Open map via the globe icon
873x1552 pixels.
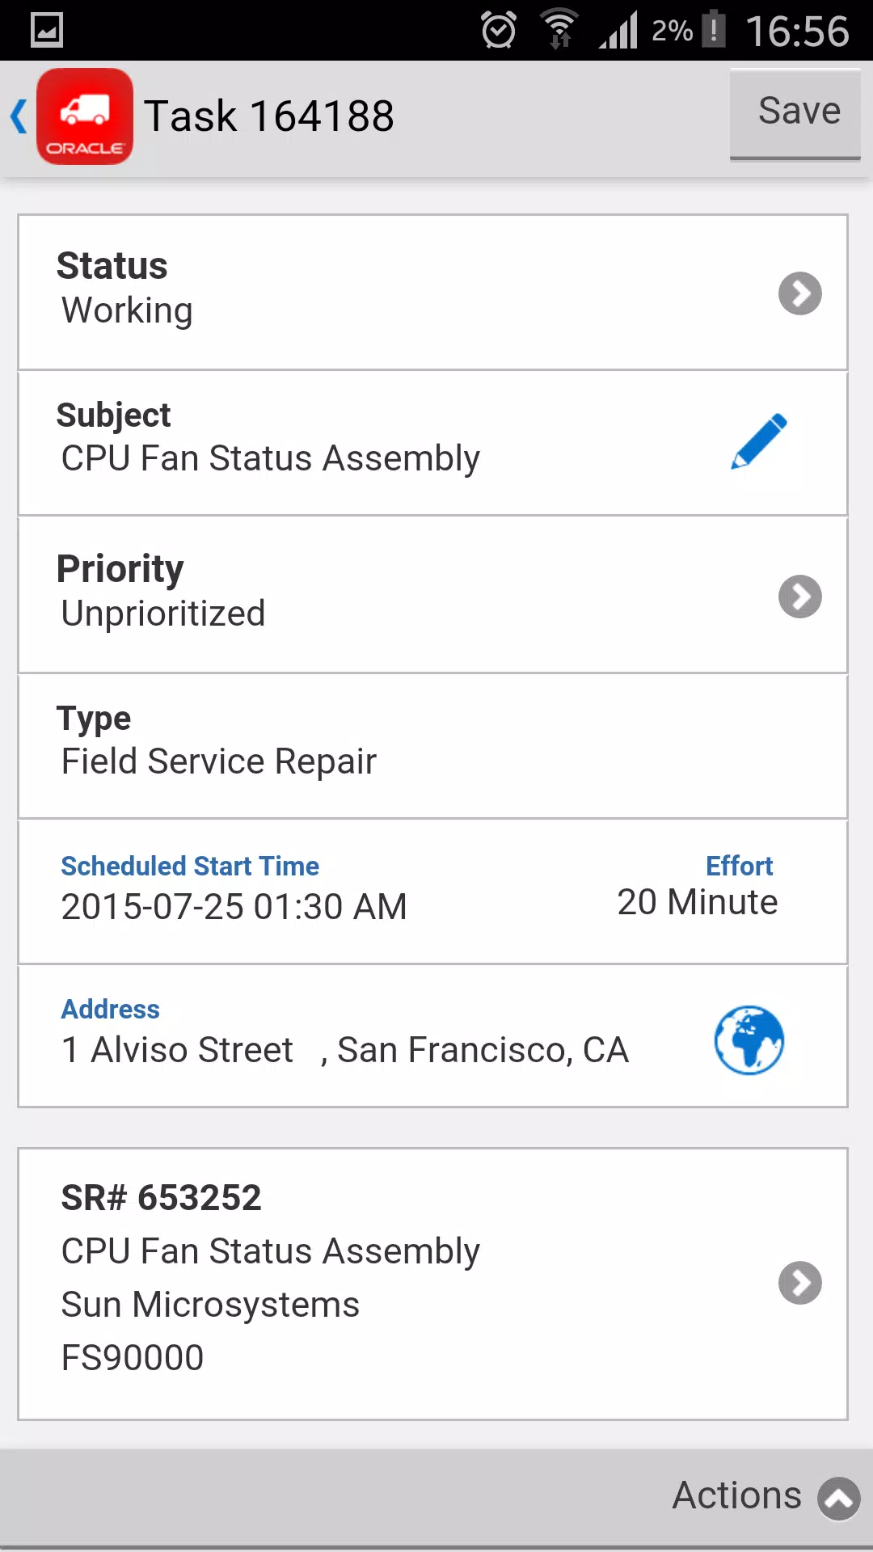point(749,1040)
